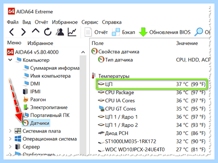Click the Температуры thermometer icon

(93, 76)
